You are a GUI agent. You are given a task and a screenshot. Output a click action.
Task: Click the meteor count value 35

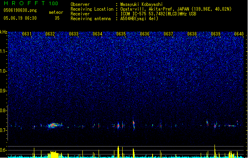(x=57, y=18)
